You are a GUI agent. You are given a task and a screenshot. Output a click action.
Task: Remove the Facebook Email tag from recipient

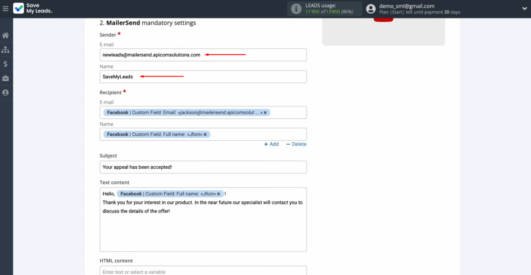pyautogui.click(x=265, y=113)
